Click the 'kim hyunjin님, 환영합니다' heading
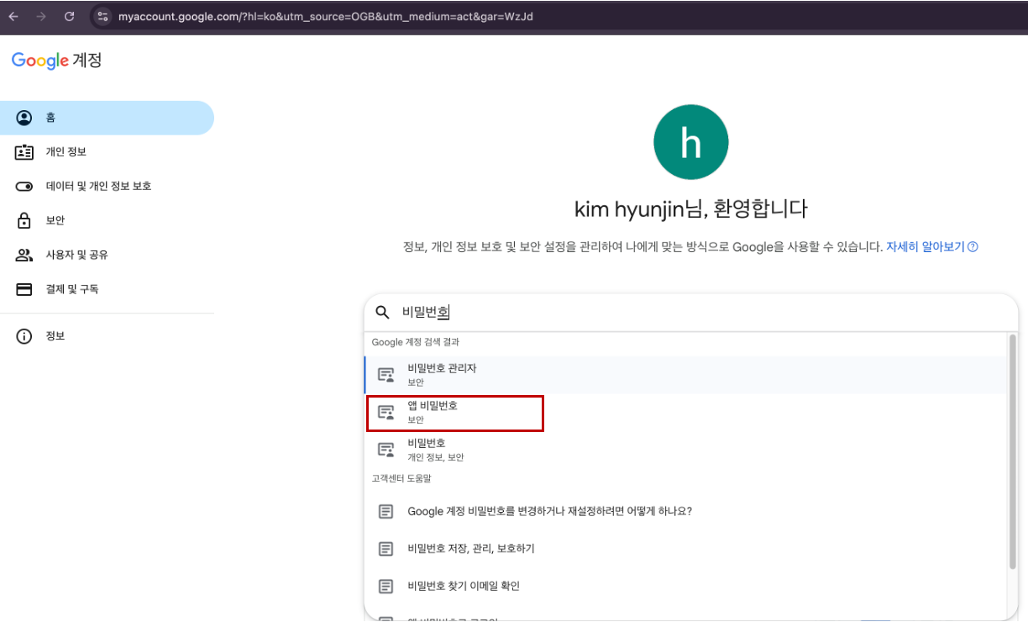This screenshot has width=1028, height=622. click(690, 209)
